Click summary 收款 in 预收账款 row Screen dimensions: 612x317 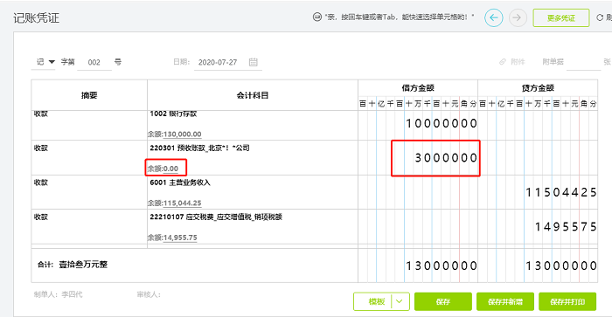(41, 148)
